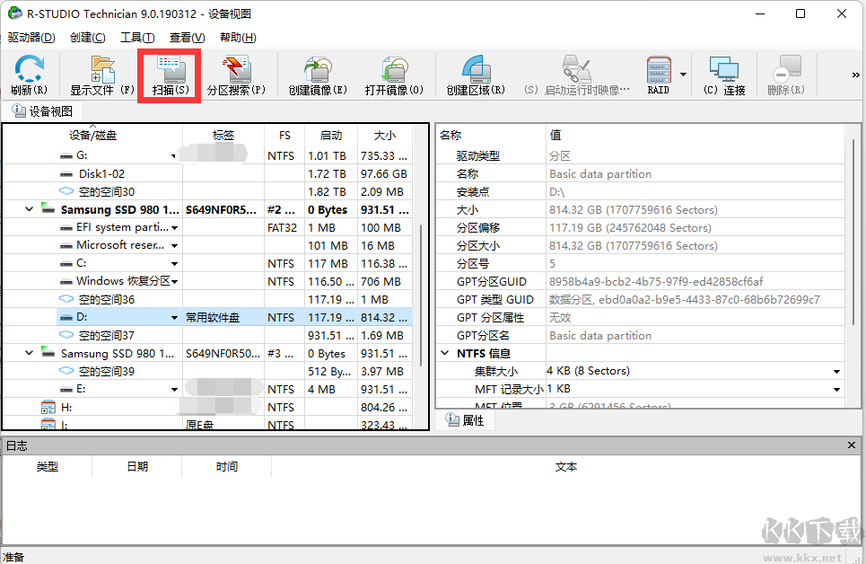
Task: Open the 集群大小 value dropdown
Action: coord(835,370)
